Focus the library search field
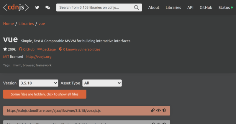Screen dimensions: 236x124 pyautogui.click(x=94, y=7)
